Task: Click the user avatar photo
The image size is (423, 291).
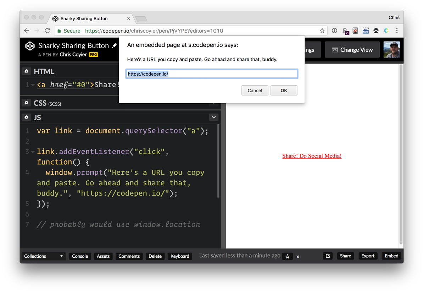Action: click(392, 50)
